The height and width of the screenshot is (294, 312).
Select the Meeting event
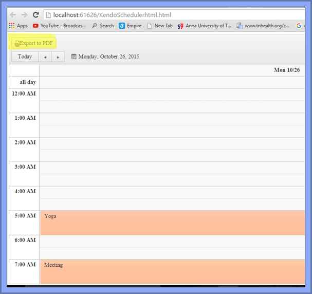pos(173,272)
